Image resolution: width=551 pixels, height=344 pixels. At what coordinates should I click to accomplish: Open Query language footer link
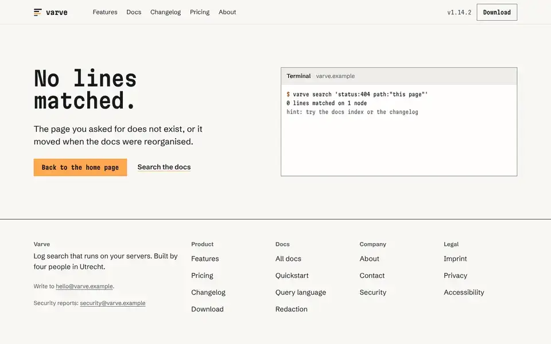pyautogui.click(x=301, y=292)
